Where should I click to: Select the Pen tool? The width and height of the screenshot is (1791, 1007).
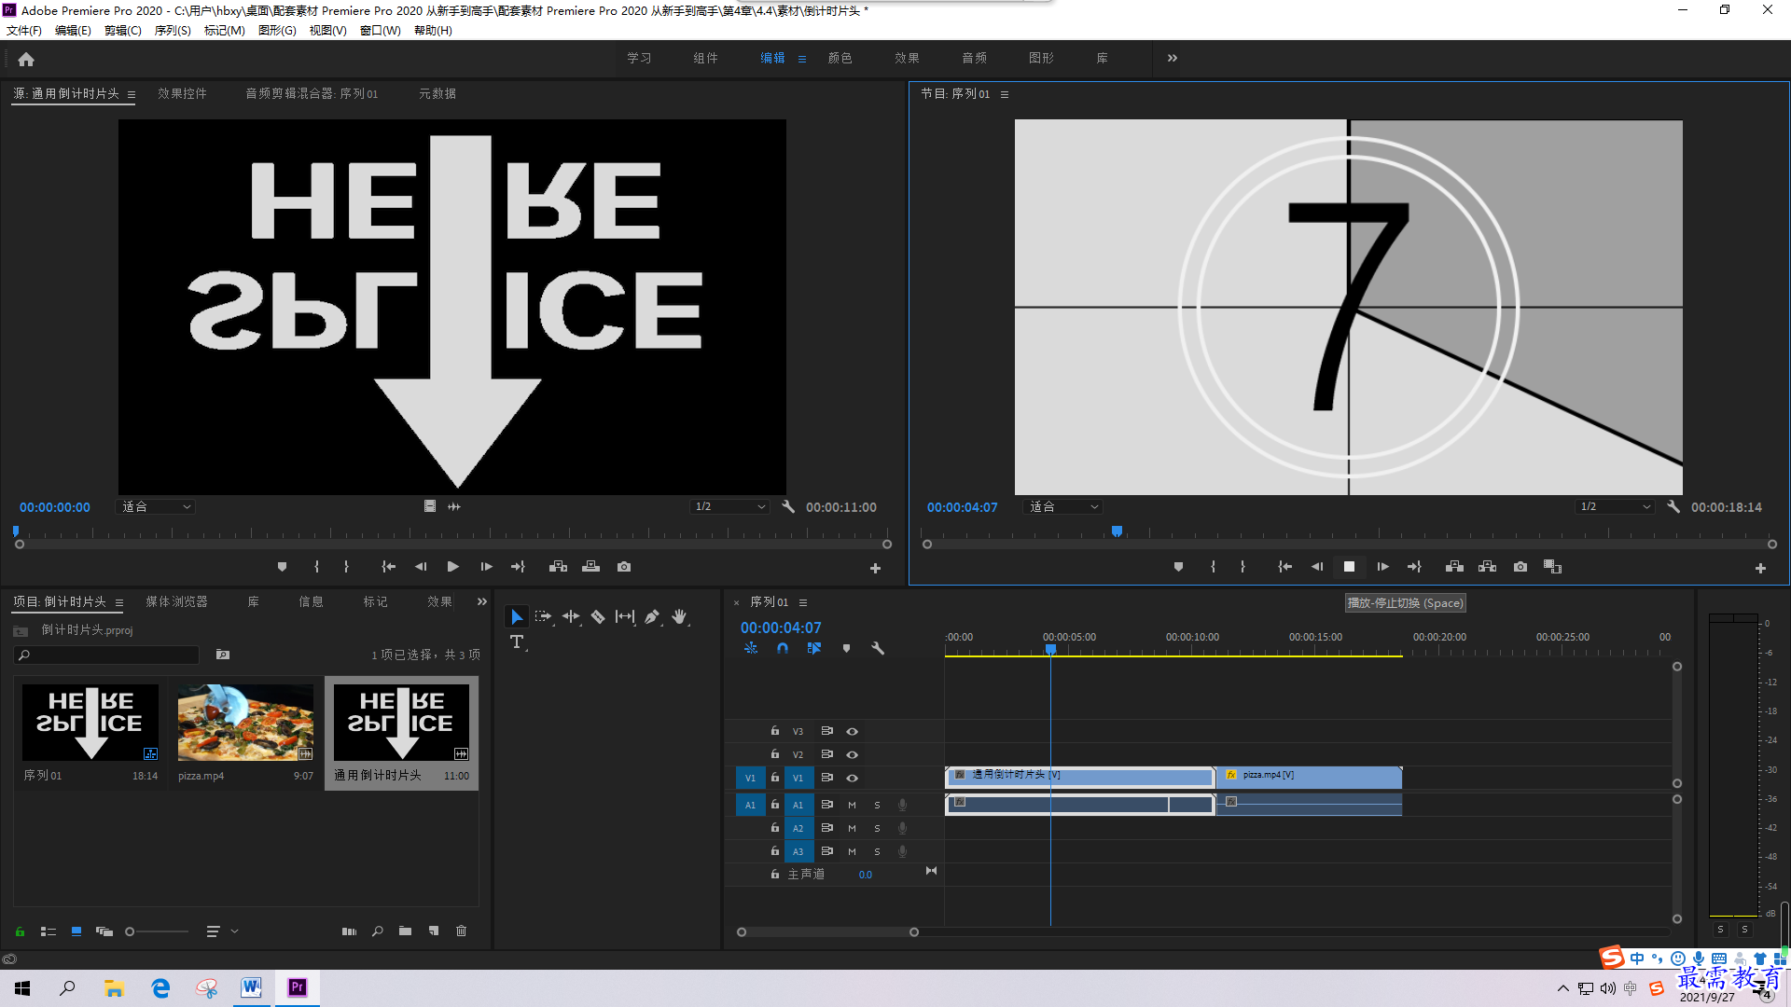(x=652, y=617)
